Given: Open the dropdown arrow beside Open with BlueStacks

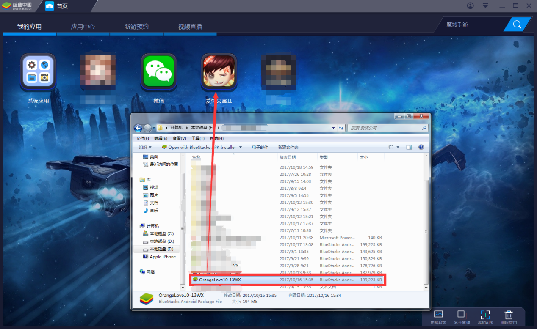Looking at the screenshot, I should coord(241,147).
